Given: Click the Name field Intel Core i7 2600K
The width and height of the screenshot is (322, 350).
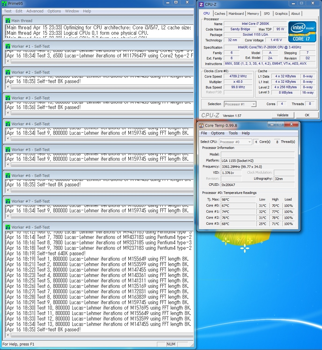Looking at the screenshot, I should (x=255, y=24).
